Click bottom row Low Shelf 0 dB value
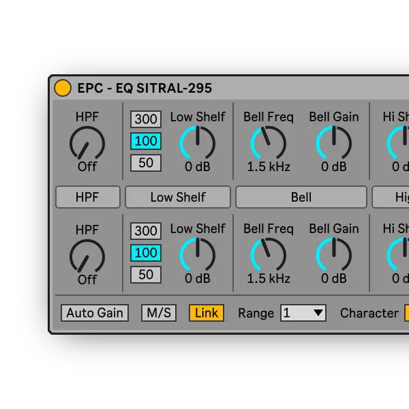The height and width of the screenshot is (409, 409). pos(198,278)
